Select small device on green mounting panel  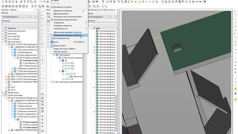(x=177, y=48)
